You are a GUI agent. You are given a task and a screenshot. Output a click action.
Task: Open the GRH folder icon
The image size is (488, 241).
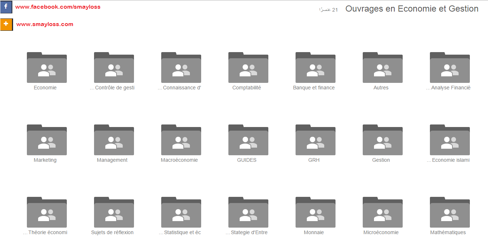tap(316, 140)
